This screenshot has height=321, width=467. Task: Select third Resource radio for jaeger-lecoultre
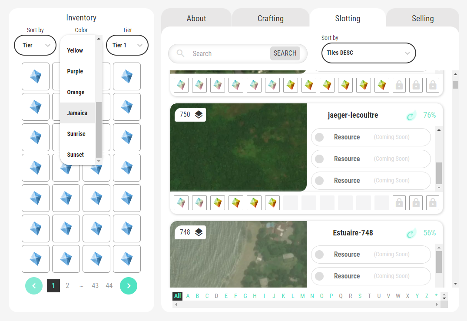coord(319,181)
